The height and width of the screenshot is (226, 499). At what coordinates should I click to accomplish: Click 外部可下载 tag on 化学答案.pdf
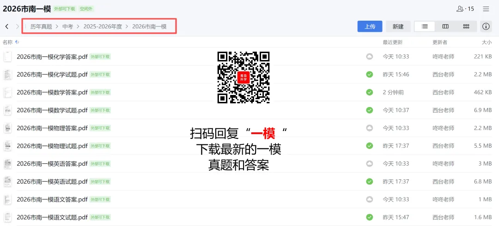pyautogui.click(x=100, y=57)
